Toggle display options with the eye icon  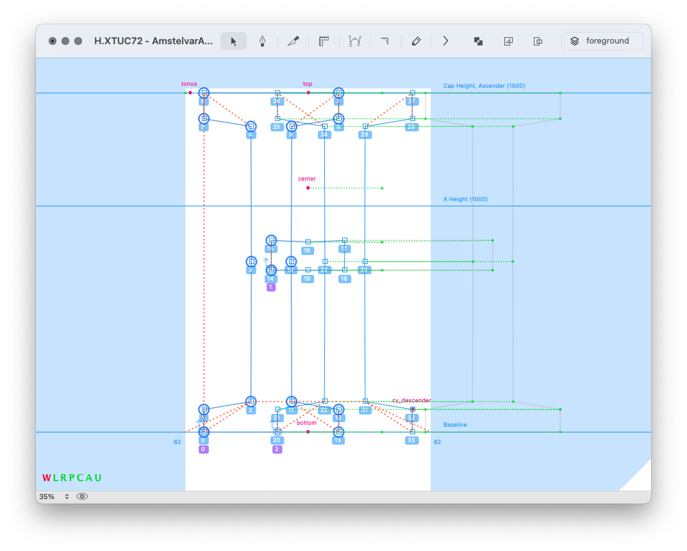pos(82,497)
